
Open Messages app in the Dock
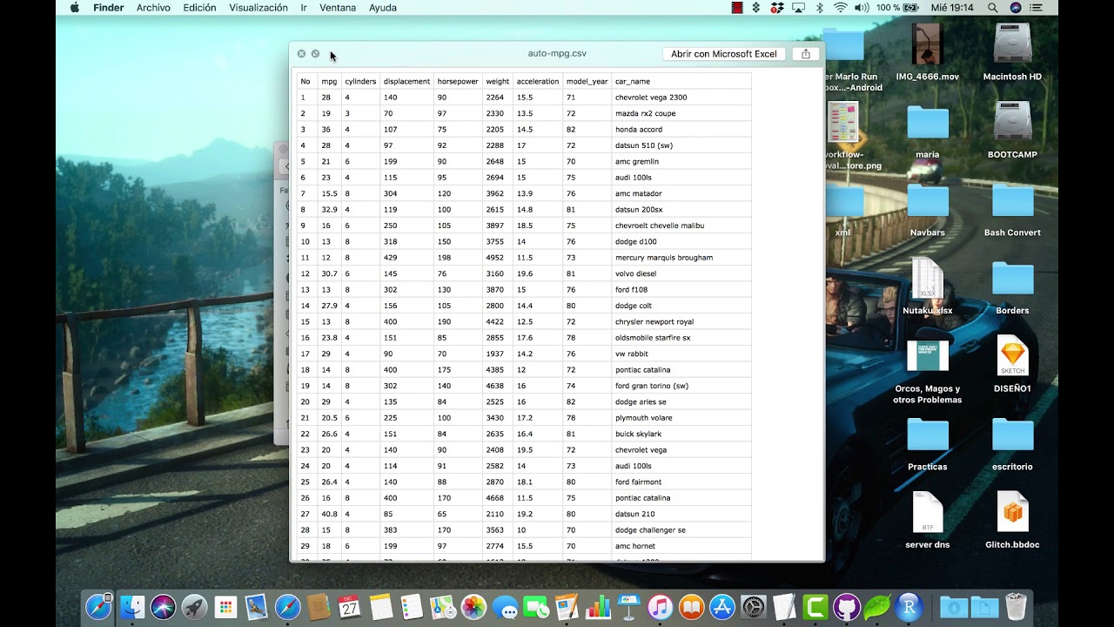pos(505,607)
